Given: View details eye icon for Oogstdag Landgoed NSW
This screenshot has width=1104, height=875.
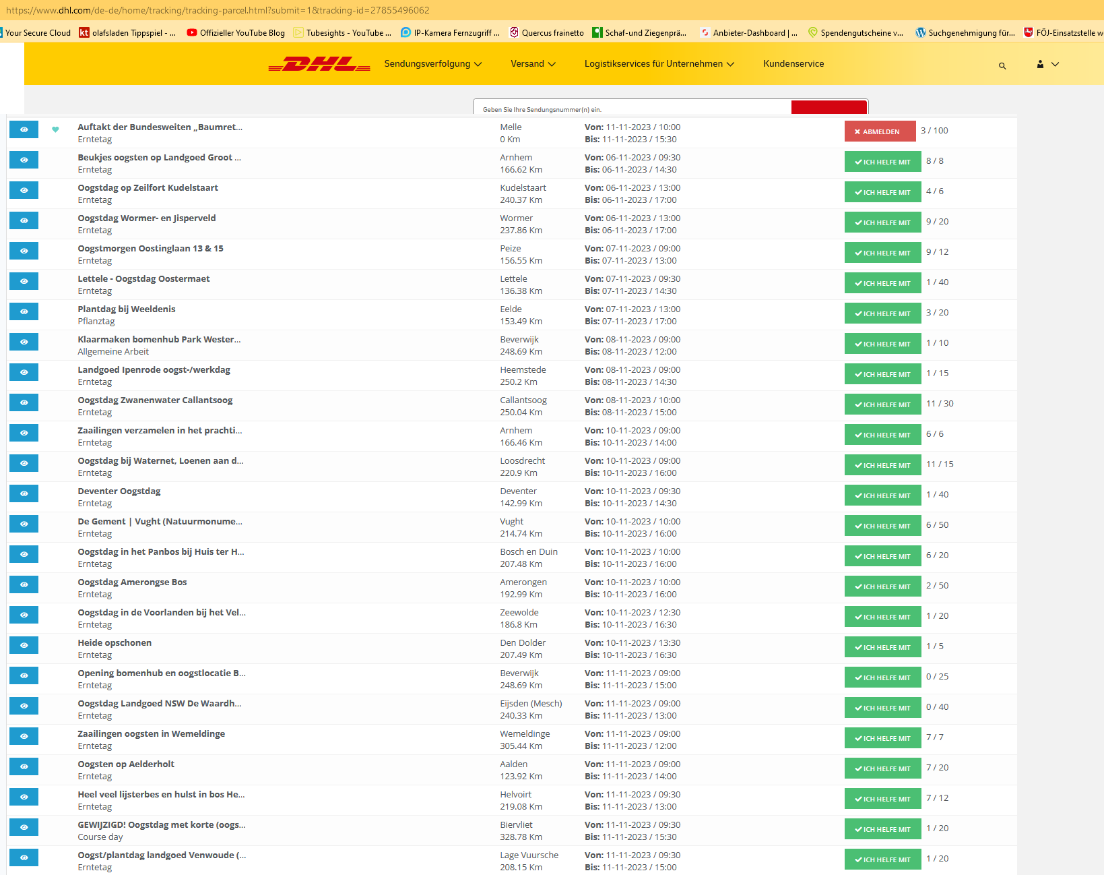Looking at the screenshot, I should coord(24,706).
